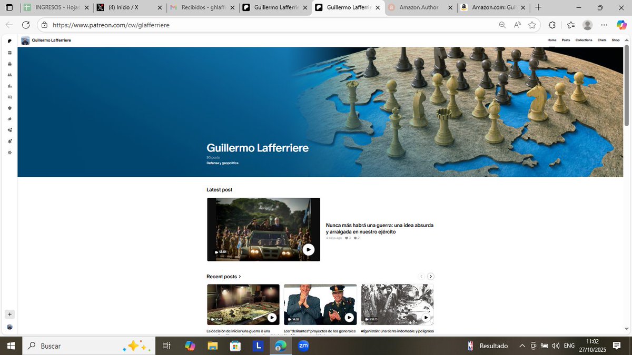Screen dimensions: 632x355
Task: Open the Posts tab on Patreon page
Action: coord(566,40)
